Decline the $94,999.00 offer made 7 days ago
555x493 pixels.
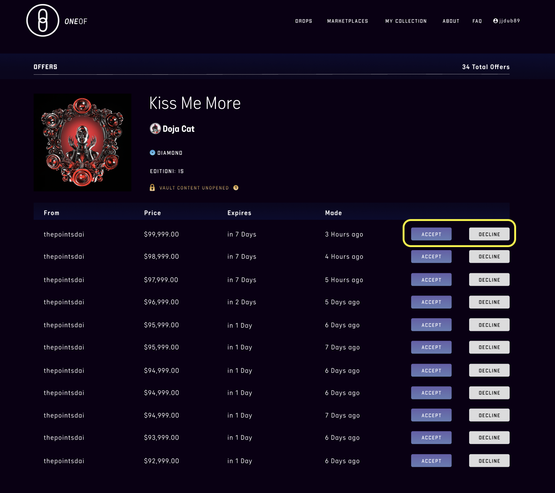click(x=489, y=415)
